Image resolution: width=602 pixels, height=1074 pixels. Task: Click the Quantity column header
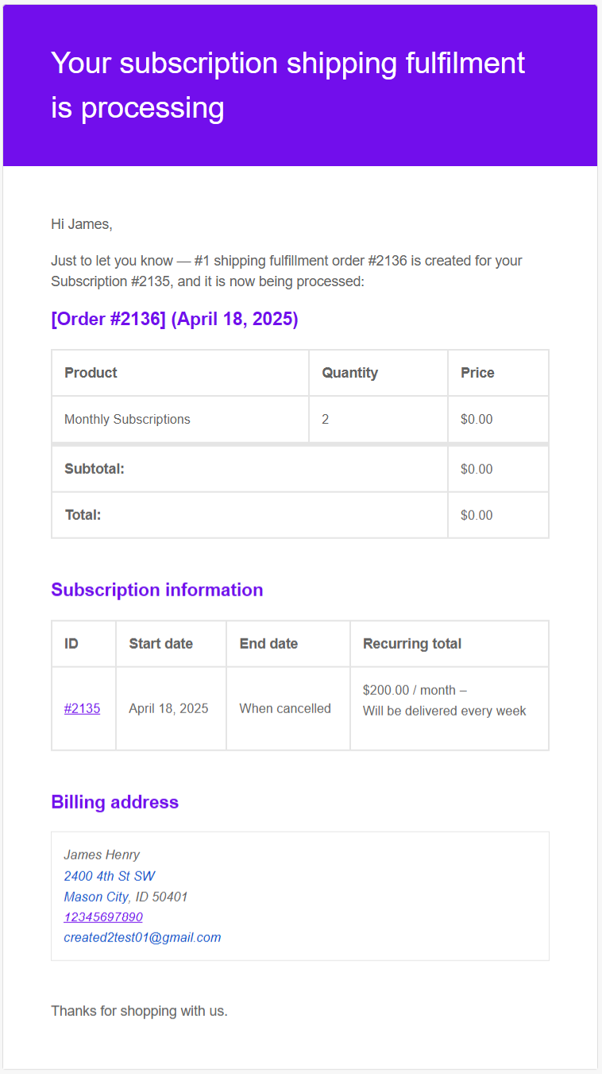[x=349, y=373]
